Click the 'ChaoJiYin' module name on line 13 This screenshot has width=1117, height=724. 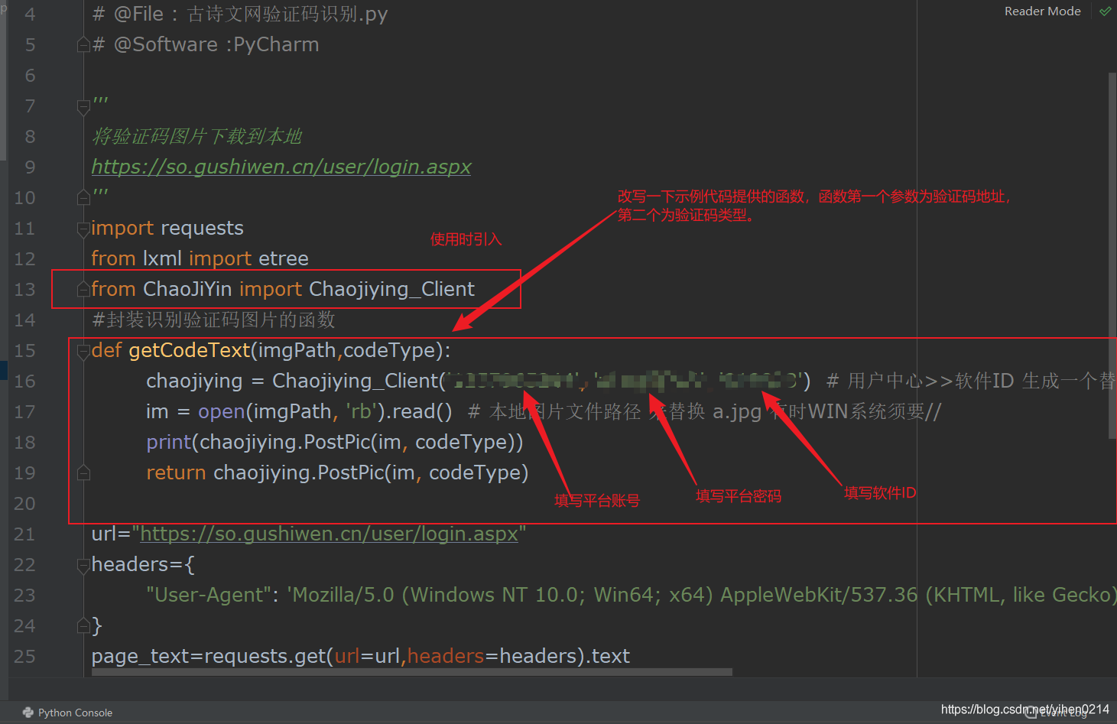click(187, 289)
